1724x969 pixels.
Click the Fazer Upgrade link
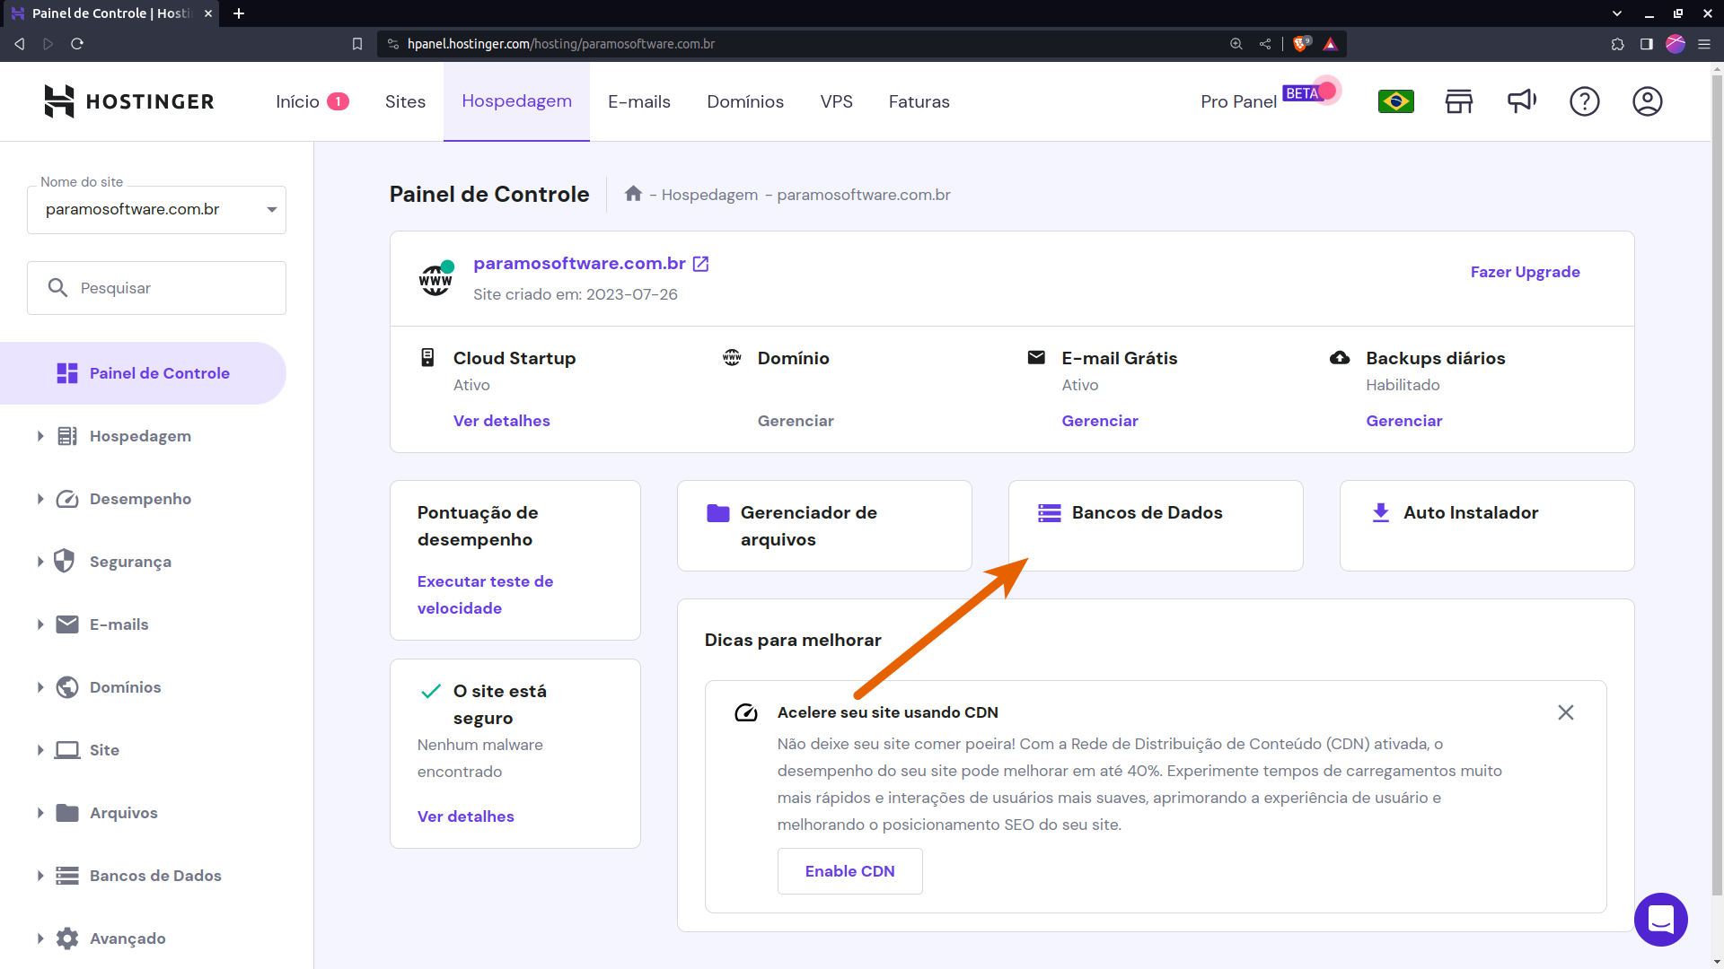point(1525,272)
